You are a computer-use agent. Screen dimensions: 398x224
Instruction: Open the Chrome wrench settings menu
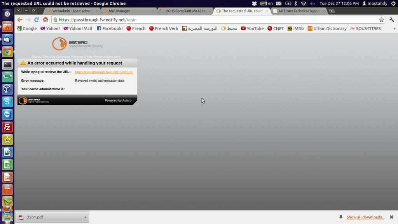[391, 19]
